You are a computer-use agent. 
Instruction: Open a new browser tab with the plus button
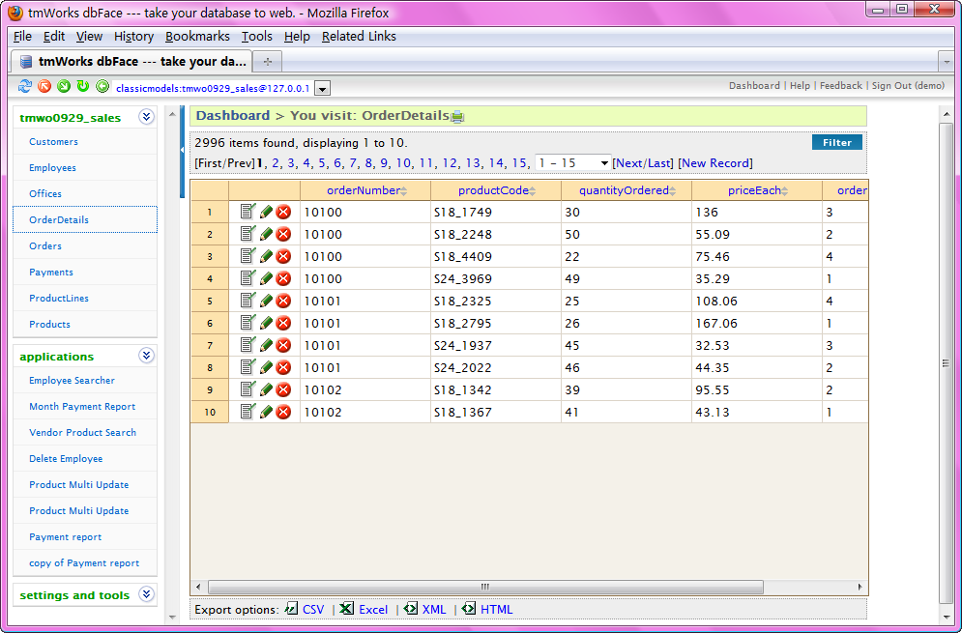tap(268, 61)
